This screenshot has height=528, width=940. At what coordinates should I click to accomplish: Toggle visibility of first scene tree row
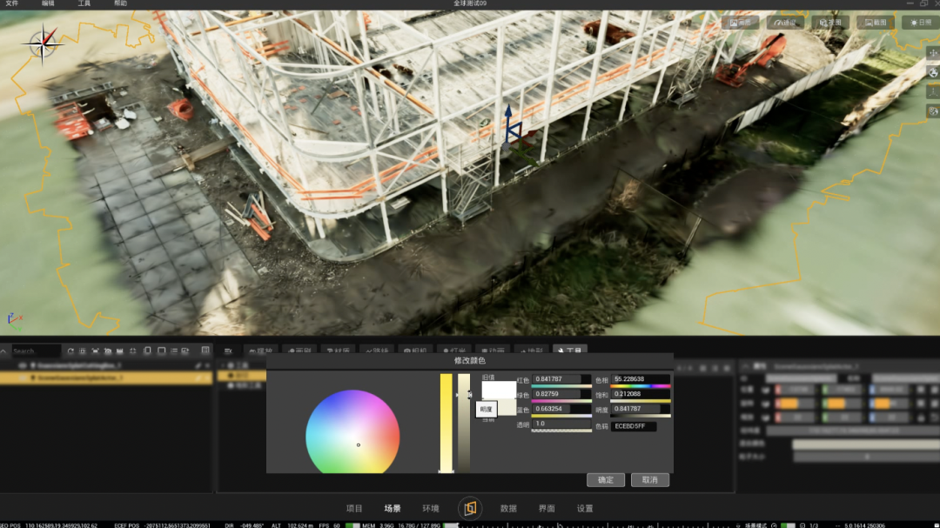(x=23, y=365)
